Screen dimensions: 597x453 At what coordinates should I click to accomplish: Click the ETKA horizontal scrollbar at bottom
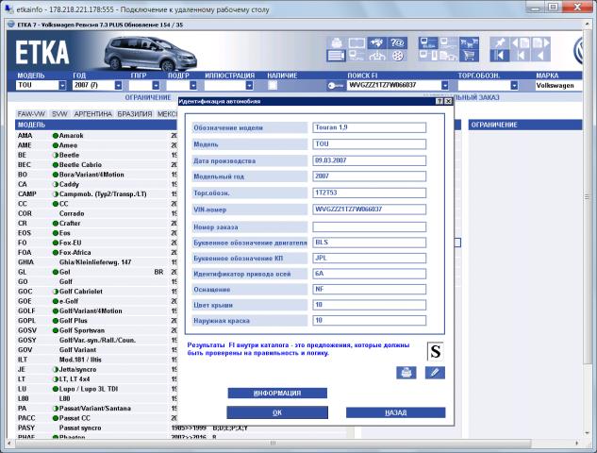[x=273, y=444]
